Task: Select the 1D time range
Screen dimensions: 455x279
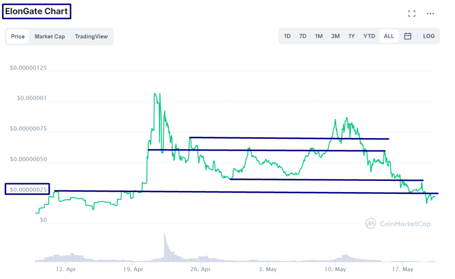Action: [x=287, y=36]
